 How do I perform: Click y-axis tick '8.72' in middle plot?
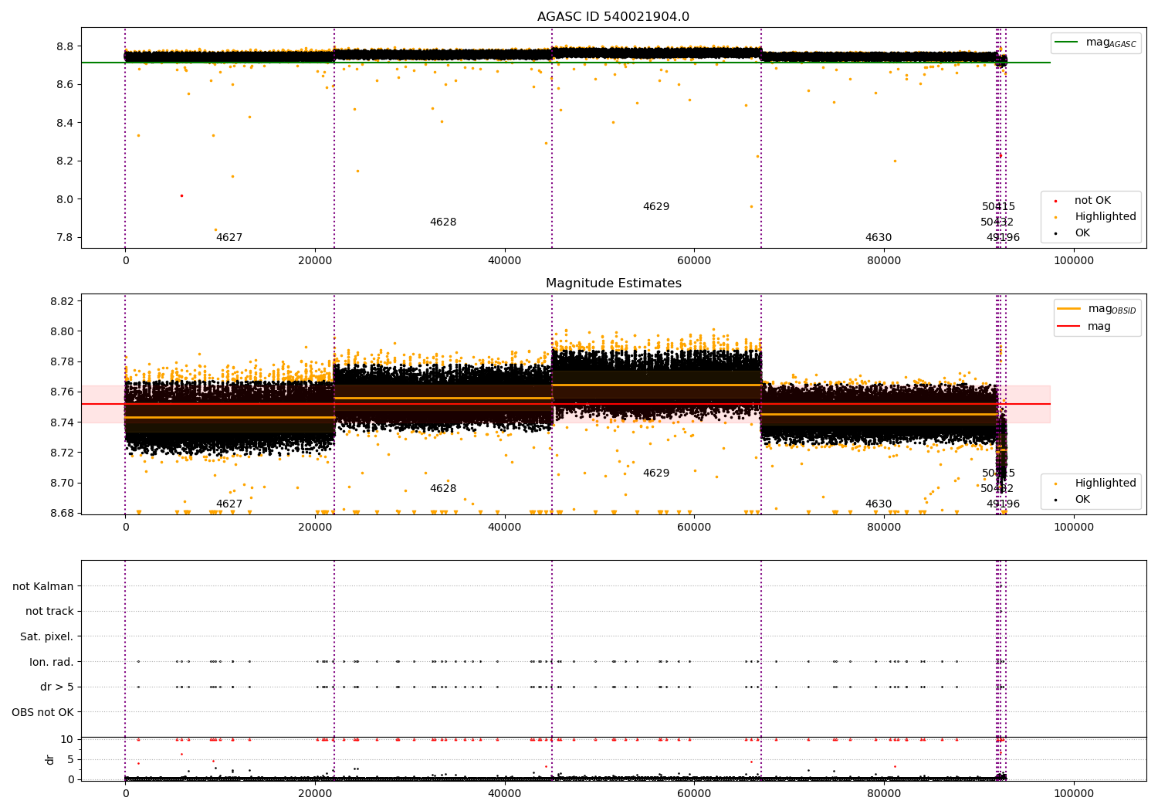pyautogui.click(x=63, y=453)
